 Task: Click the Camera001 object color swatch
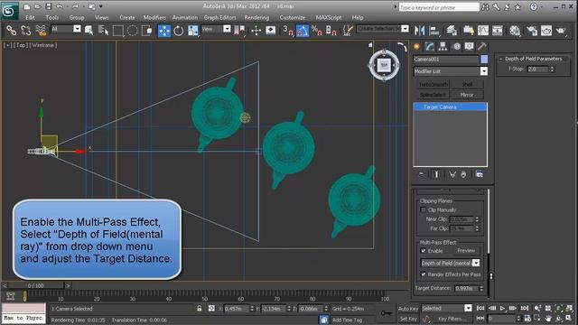[484, 59]
